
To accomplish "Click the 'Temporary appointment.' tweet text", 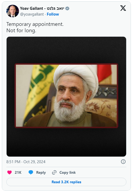I will click(x=35, y=24).
